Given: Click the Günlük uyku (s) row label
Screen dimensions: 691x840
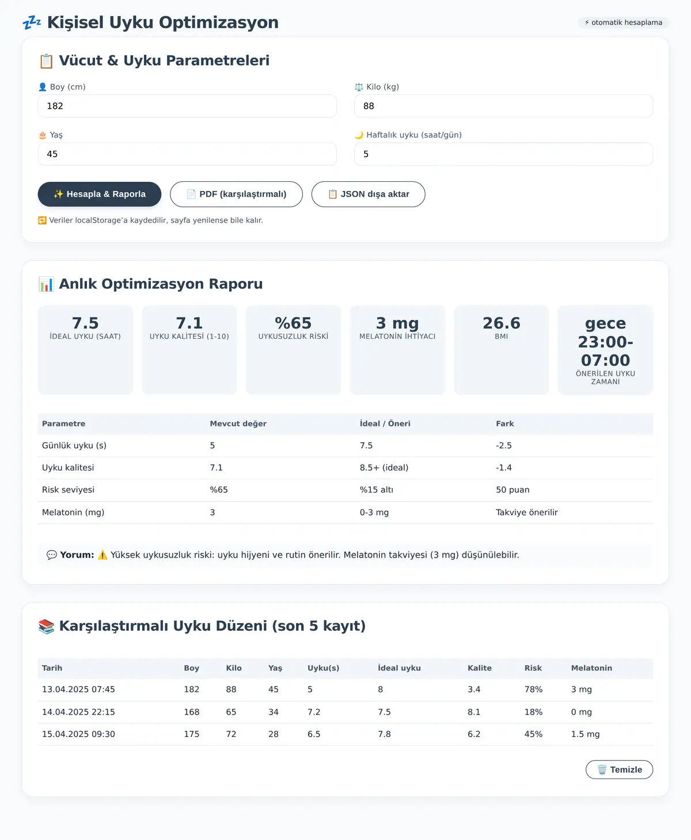Looking at the screenshot, I should 74,446.
